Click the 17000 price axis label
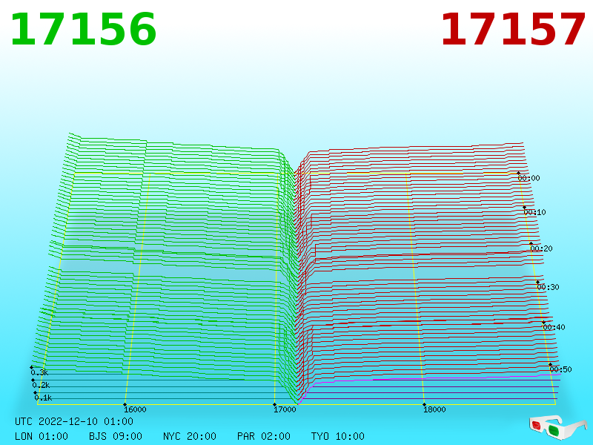This screenshot has width=593, height=445. pyautogui.click(x=285, y=409)
